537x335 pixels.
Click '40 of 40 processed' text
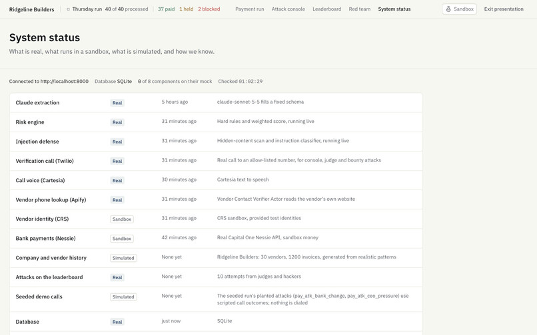click(127, 9)
